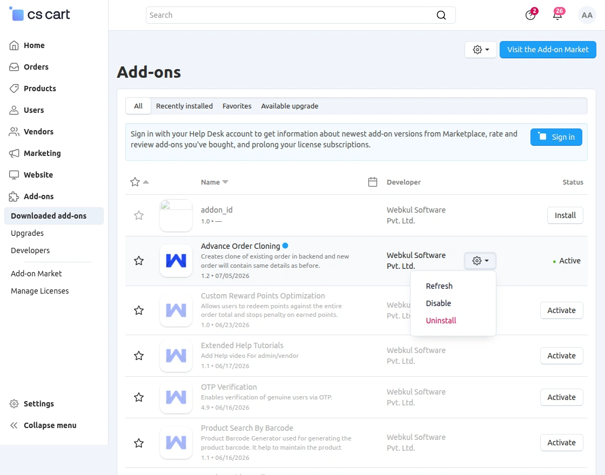Sort list by Name column header
This screenshot has height=475, width=605.
[x=214, y=182]
